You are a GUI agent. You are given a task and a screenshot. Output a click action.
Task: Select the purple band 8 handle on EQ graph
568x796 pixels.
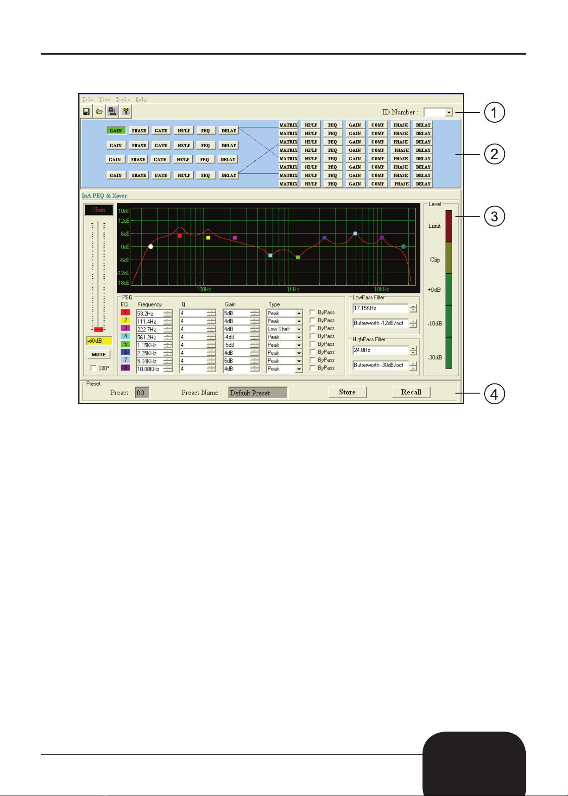click(x=382, y=238)
